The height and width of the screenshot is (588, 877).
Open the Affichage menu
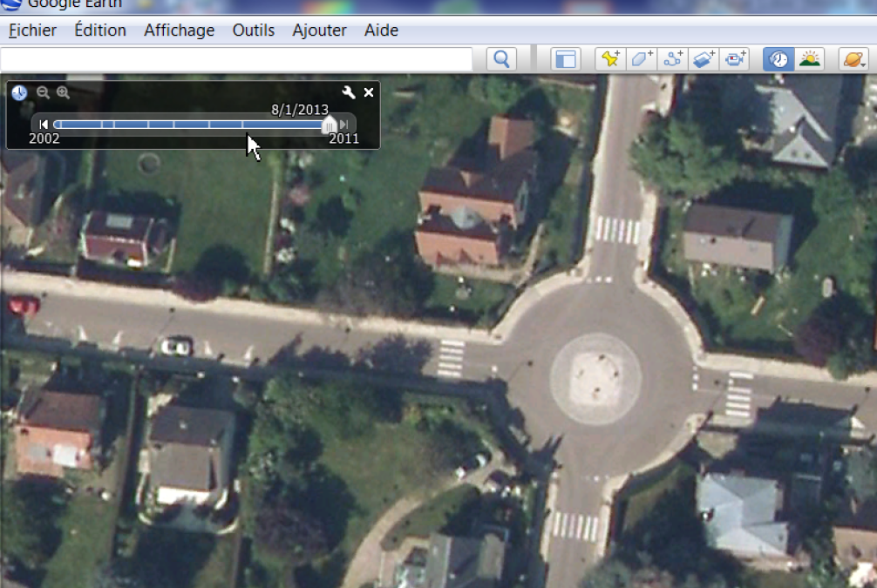(179, 30)
